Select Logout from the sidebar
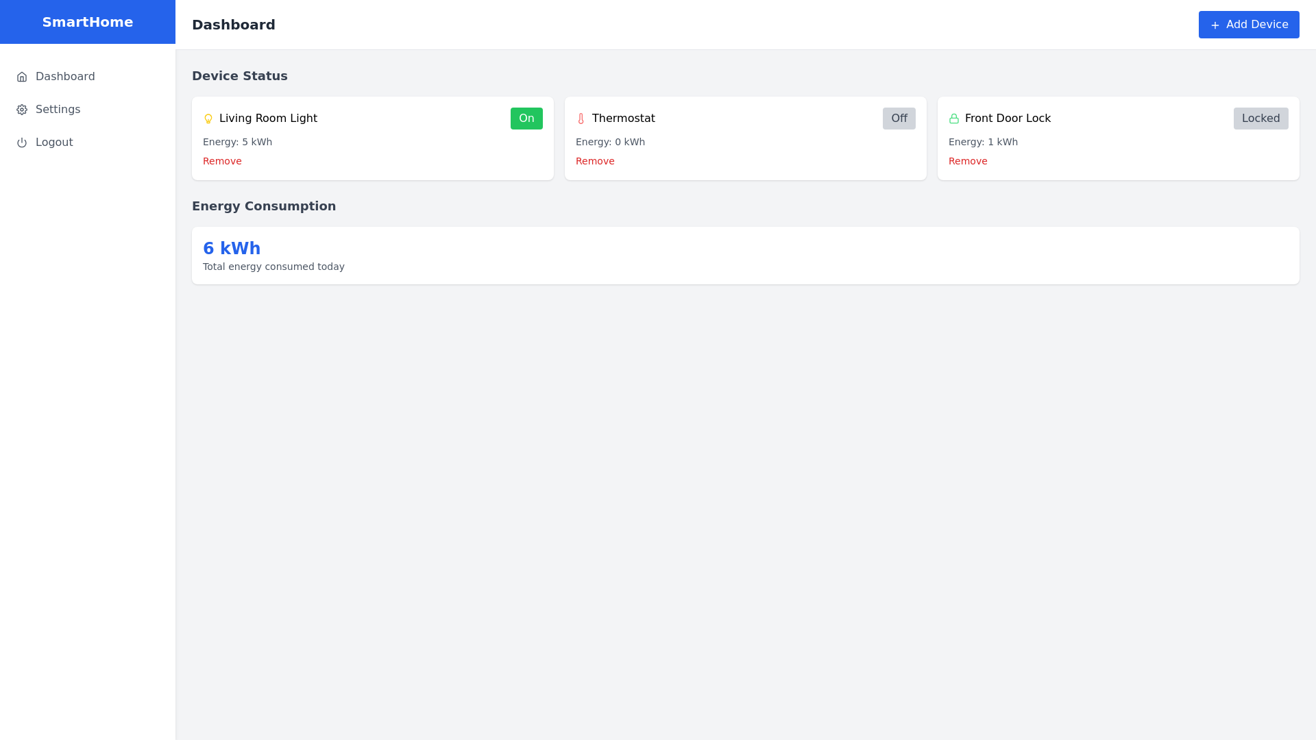The image size is (1316, 740). click(54, 143)
